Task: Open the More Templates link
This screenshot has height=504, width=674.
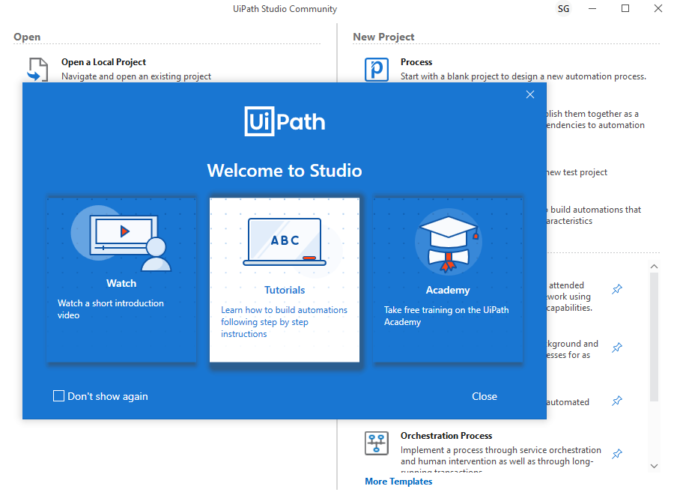Action: pyautogui.click(x=398, y=482)
